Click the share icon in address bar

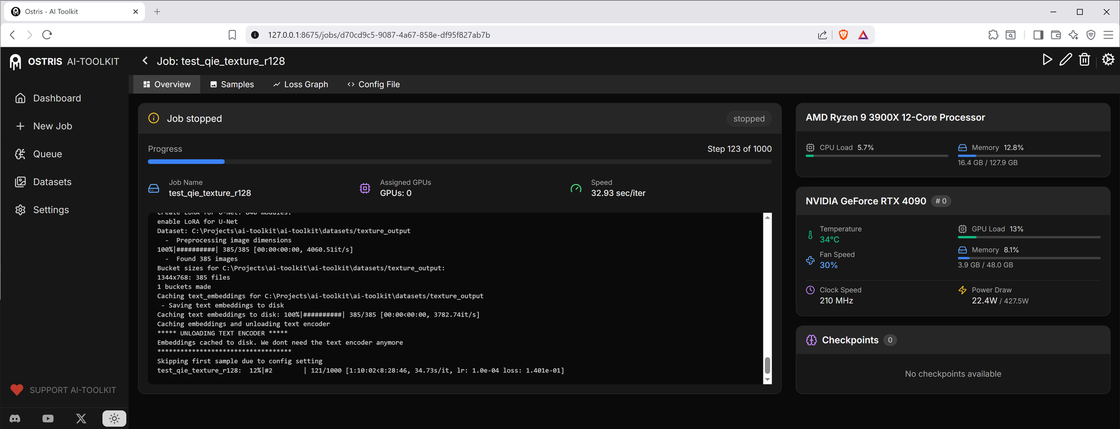tap(822, 35)
